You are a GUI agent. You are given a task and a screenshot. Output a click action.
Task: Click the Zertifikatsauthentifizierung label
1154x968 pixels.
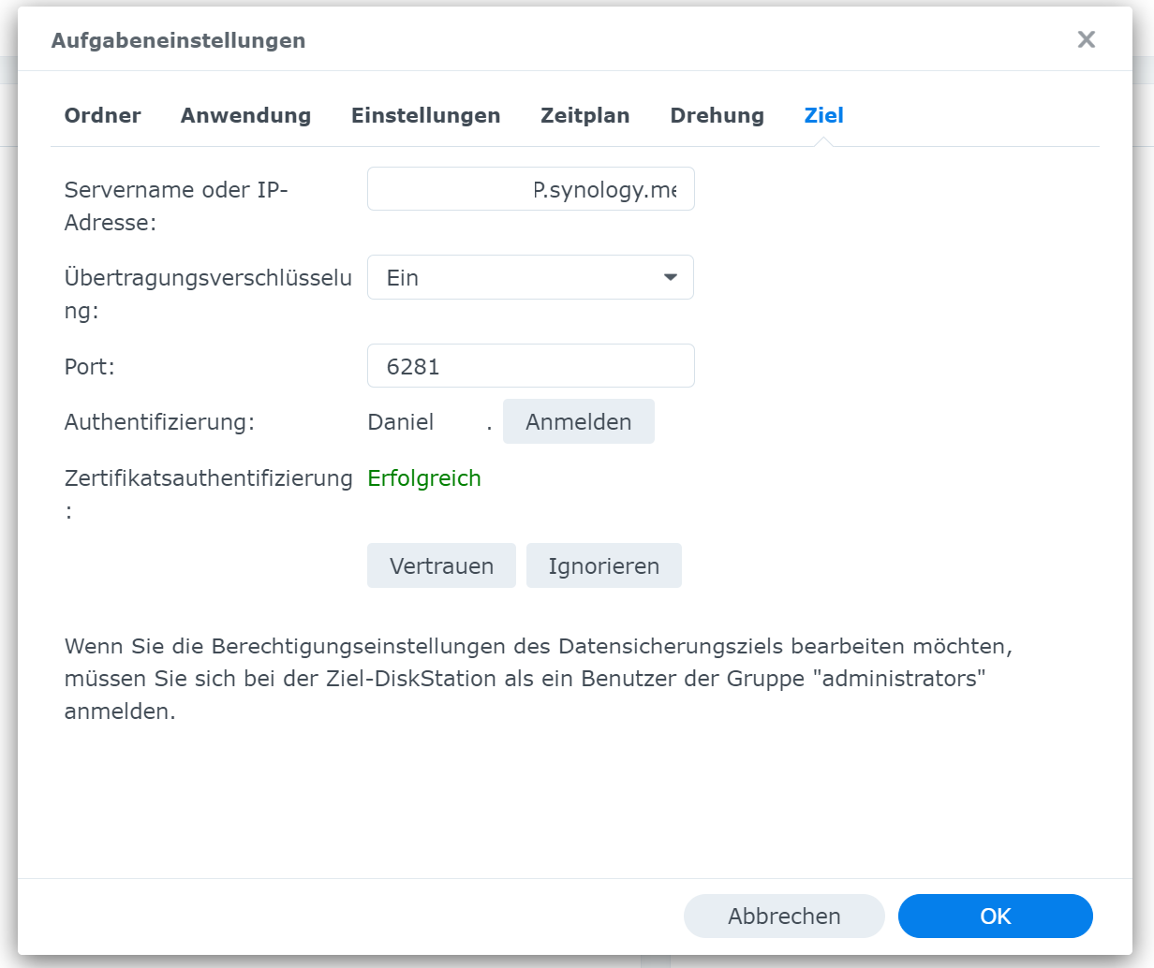click(x=208, y=478)
